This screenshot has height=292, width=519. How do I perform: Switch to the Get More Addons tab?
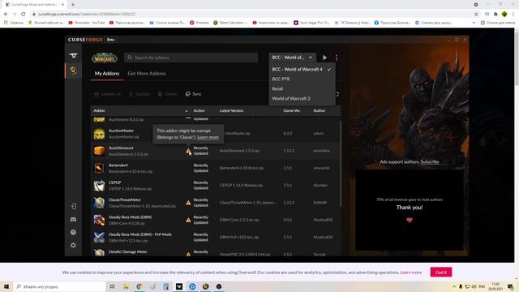[x=147, y=74]
